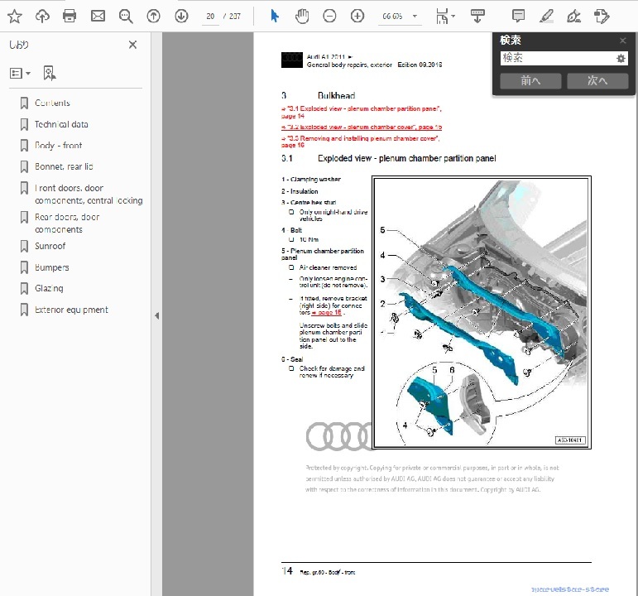
Task: Click the email envelope icon
Action: [x=98, y=16]
